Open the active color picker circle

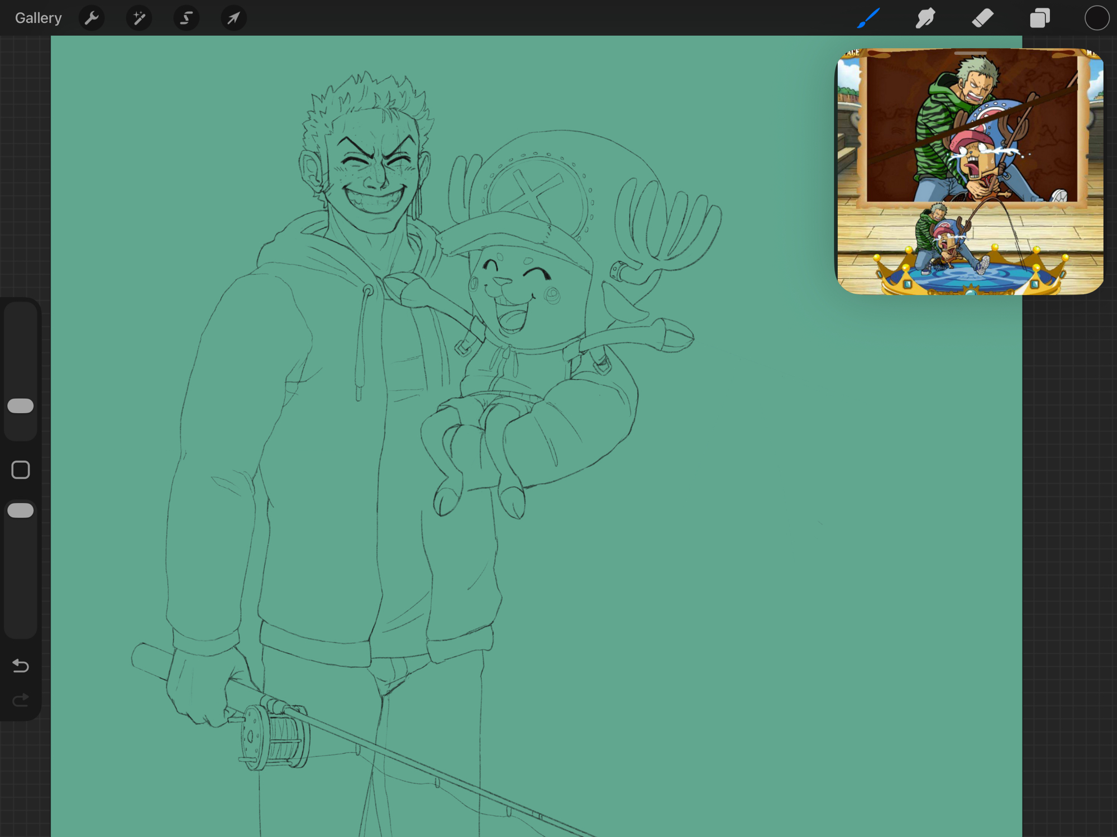point(1096,18)
